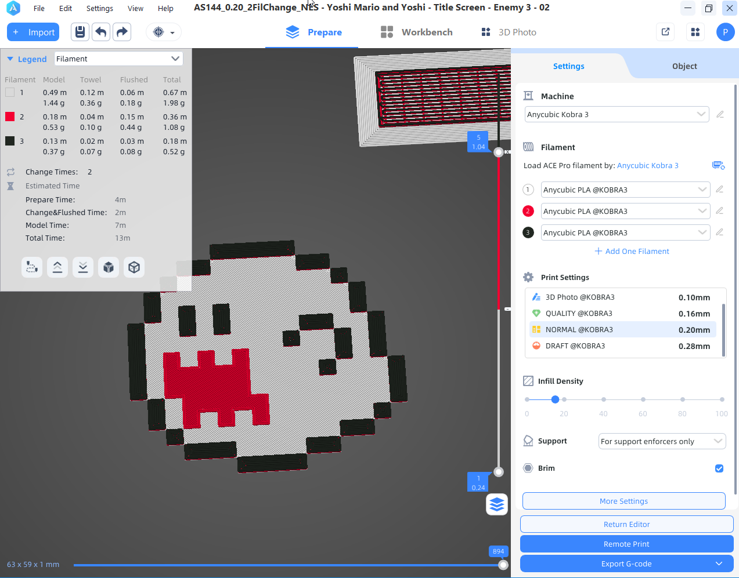Click the Import button
Image resolution: width=739 pixels, height=578 pixels.
coord(33,32)
